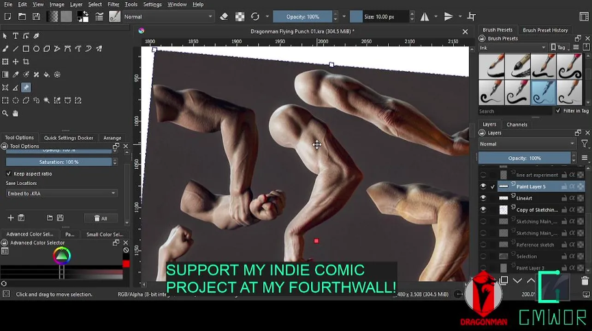Toggle eraser mode in toolbar
This screenshot has width=592, height=331.
coord(224,17)
